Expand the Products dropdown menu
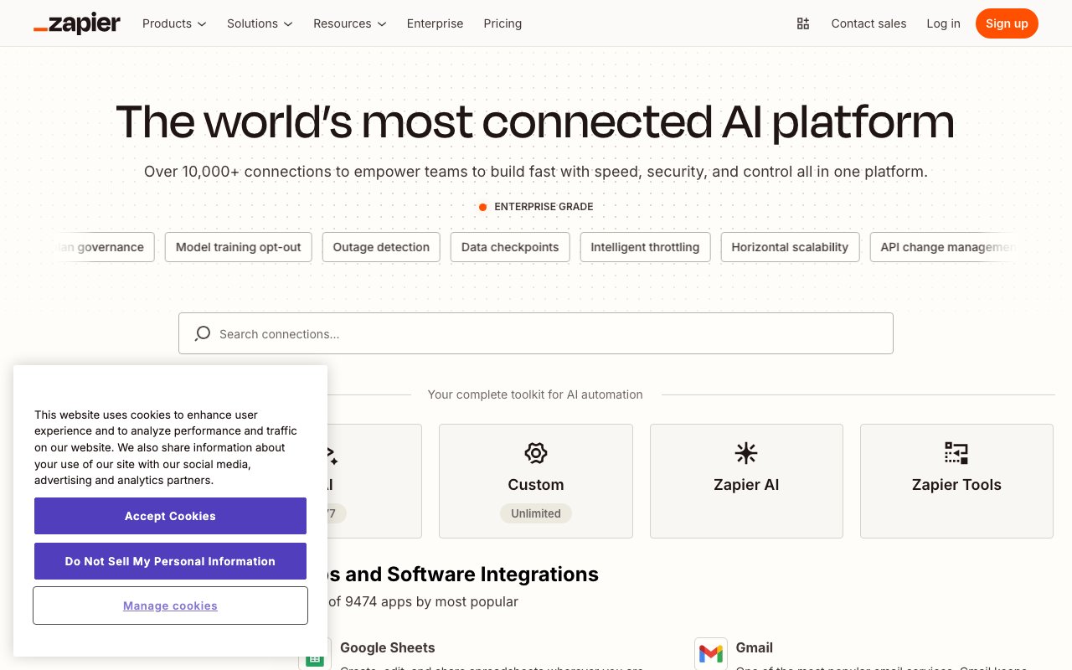This screenshot has width=1072, height=670. 174,23
